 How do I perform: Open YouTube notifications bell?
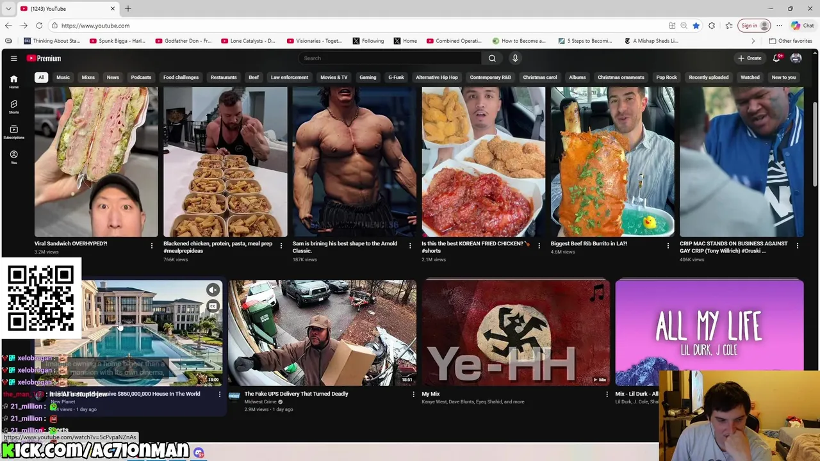pyautogui.click(x=776, y=58)
